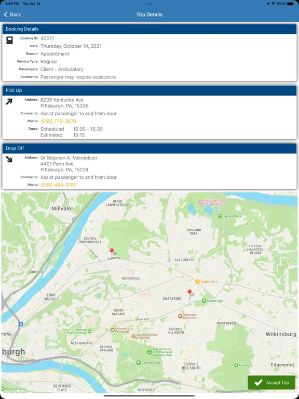Tap the Pittsburgh Zoo & PPG Aquarium marker
The image size is (299, 399).
pos(201,202)
